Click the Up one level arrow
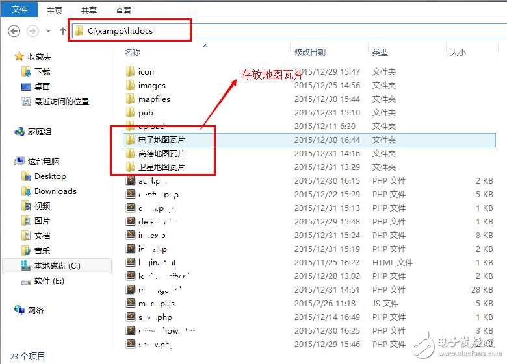The image size is (507, 364). click(x=63, y=30)
